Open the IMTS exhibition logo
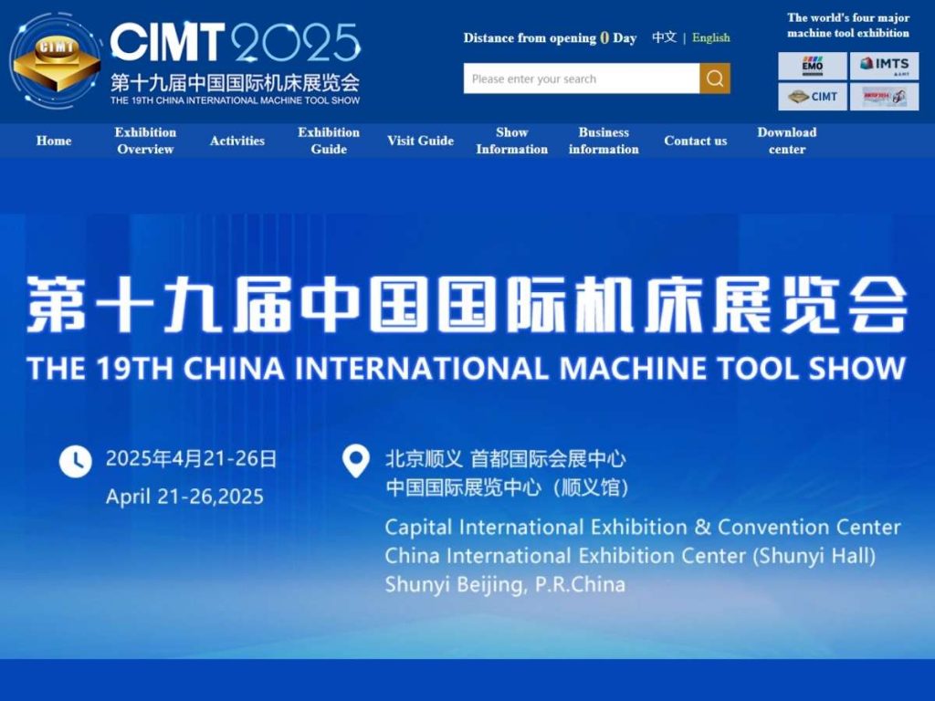The image size is (935, 701). coord(884,66)
